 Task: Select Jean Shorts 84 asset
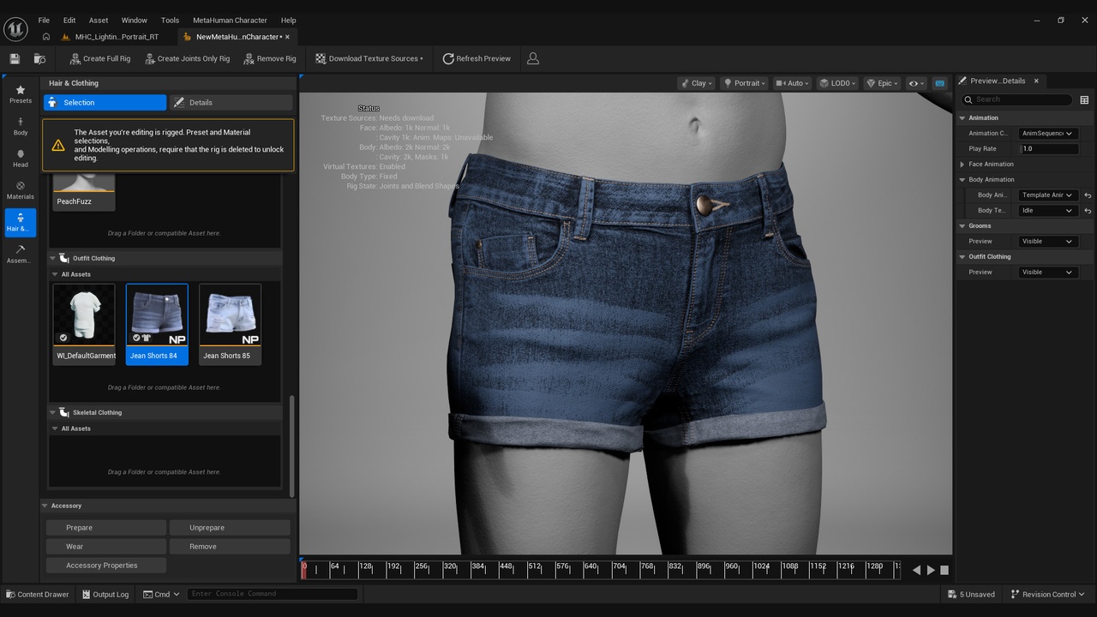157,324
